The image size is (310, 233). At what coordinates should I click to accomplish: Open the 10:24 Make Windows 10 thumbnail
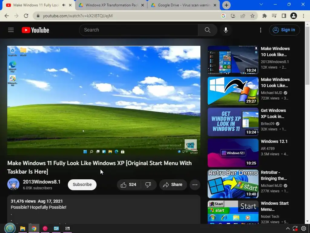[233, 60]
